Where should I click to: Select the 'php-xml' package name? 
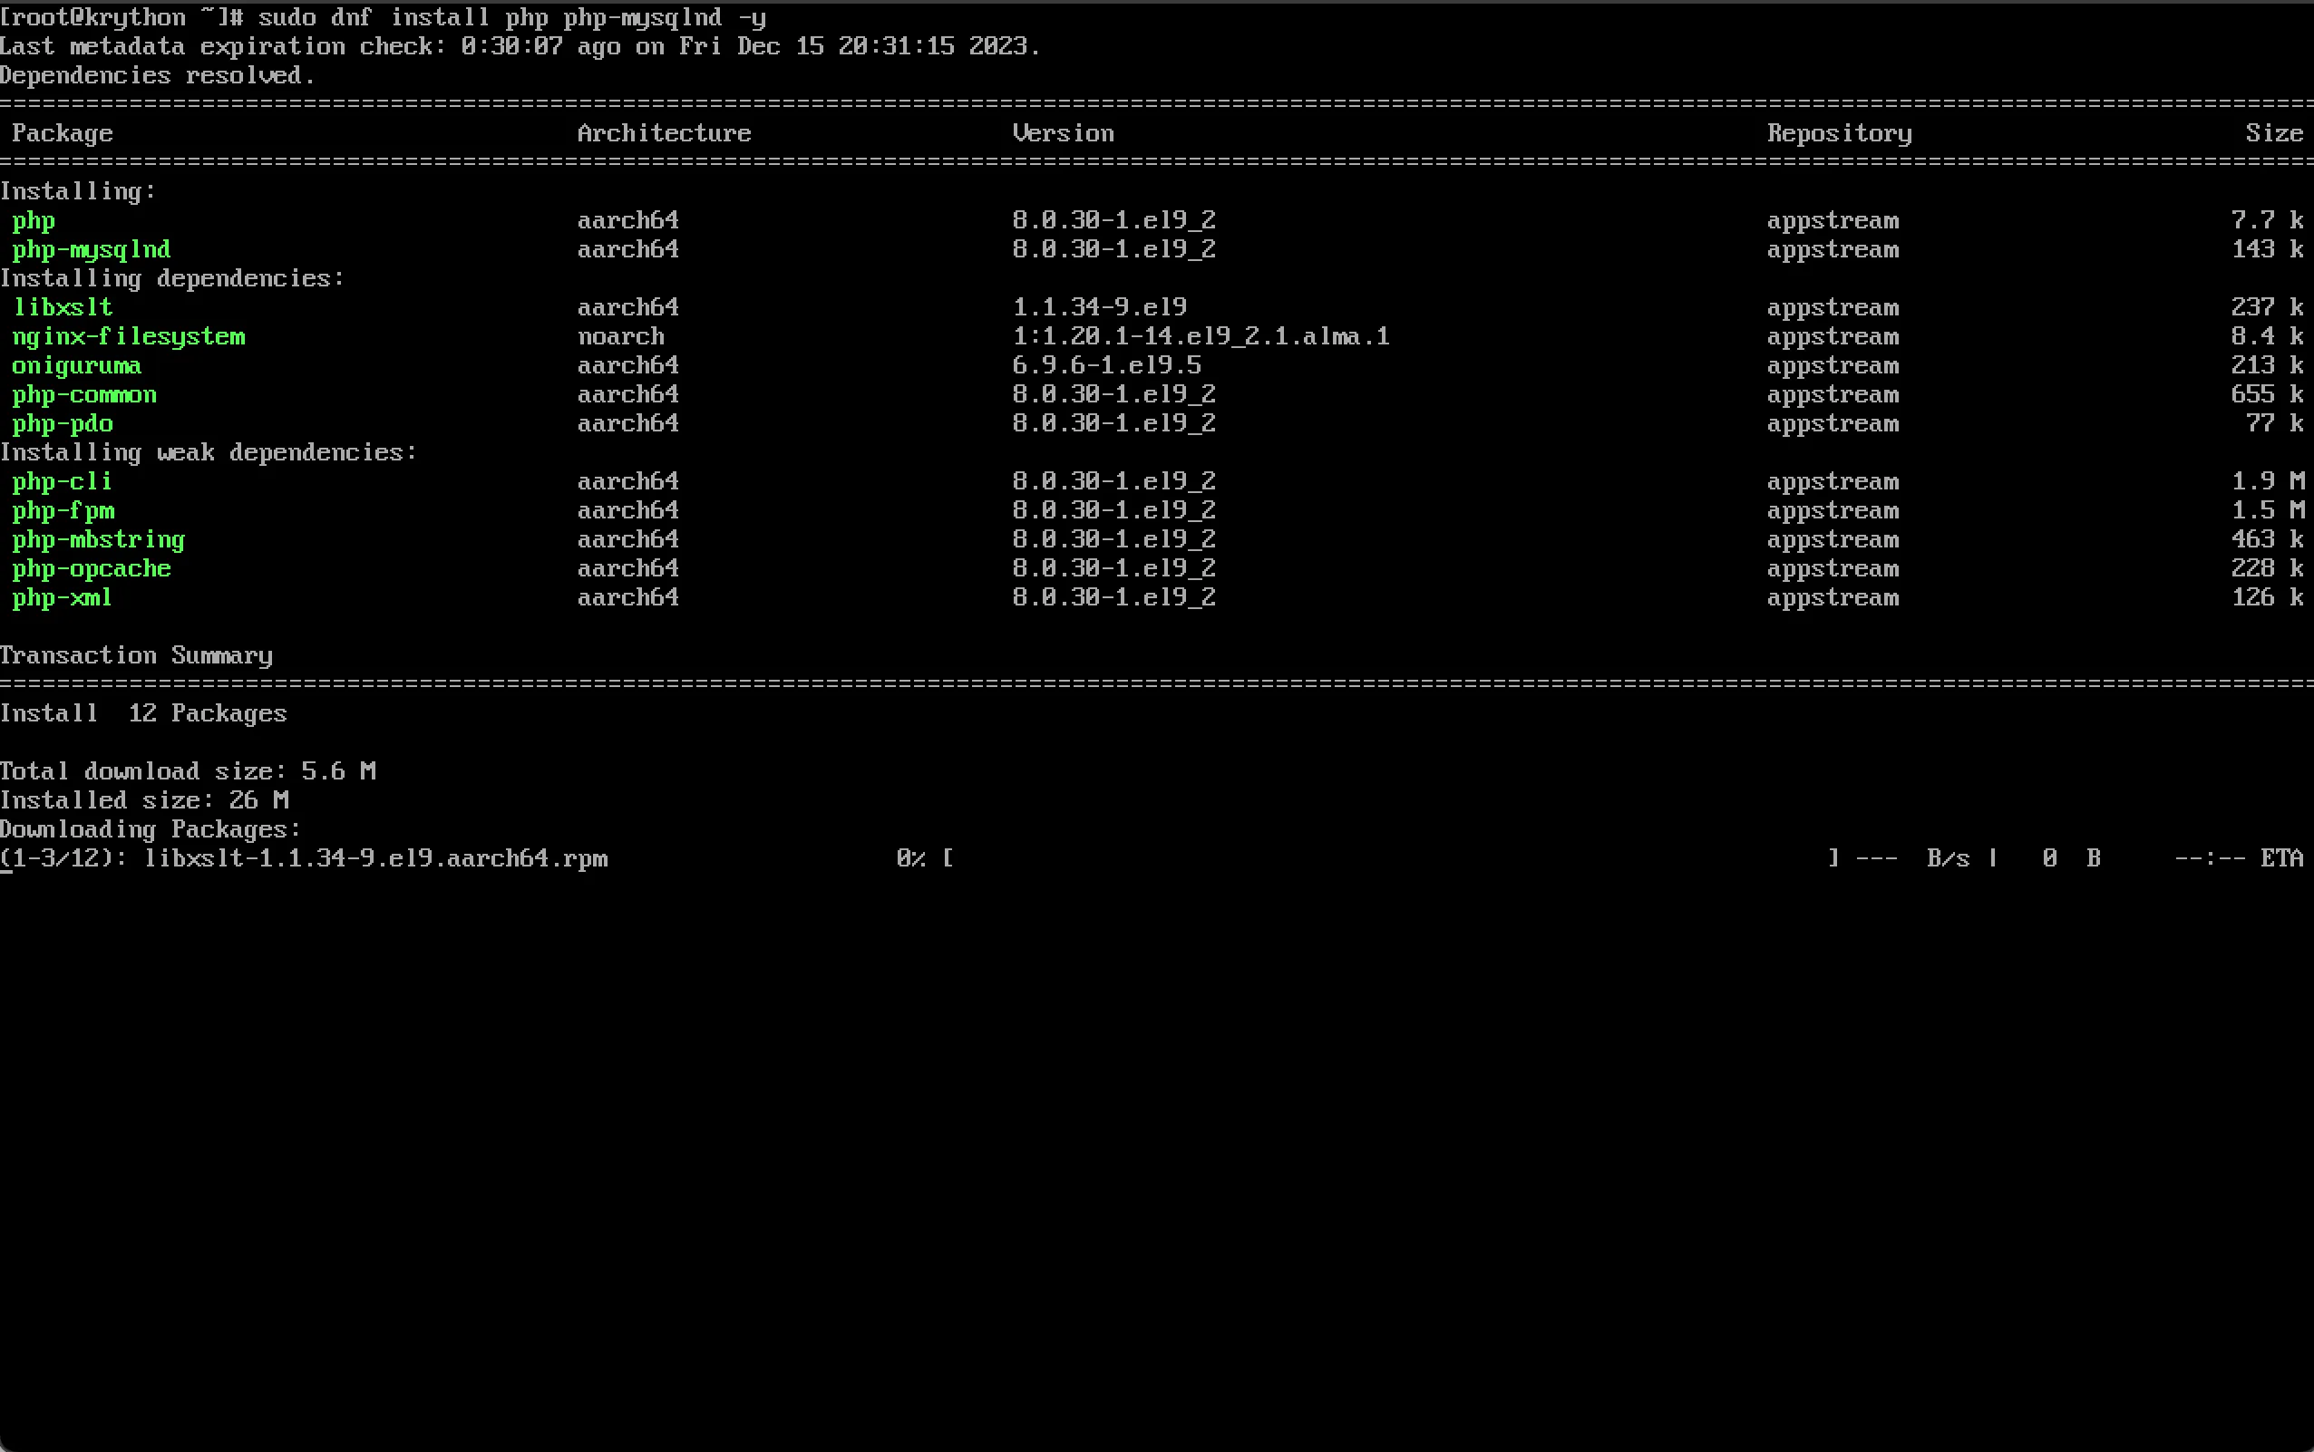pyautogui.click(x=63, y=597)
